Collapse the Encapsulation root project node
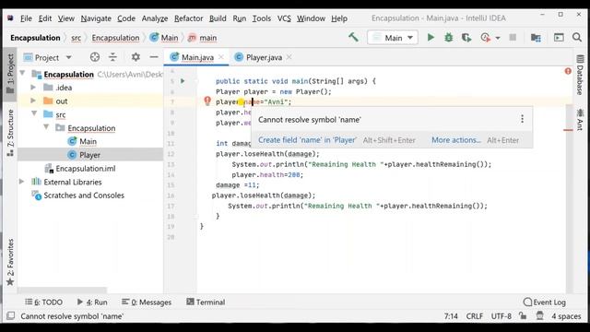Screen dimensions: 590x332 coord(22,74)
